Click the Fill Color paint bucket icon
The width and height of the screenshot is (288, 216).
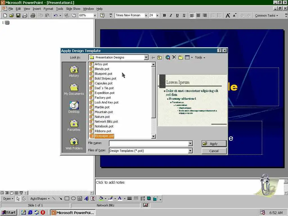tap(101, 199)
